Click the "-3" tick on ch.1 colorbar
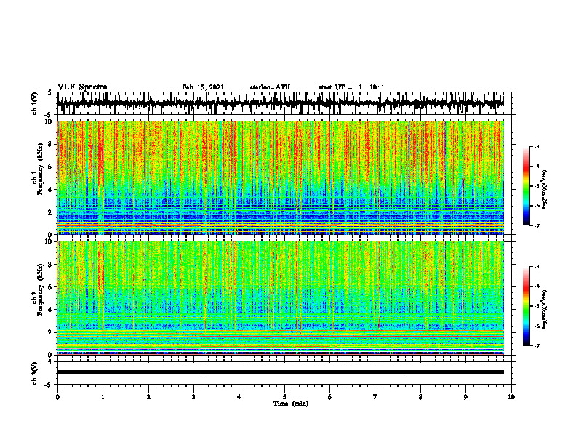Image resolution: width=576 pixels, height=445 pixels. 537,146
